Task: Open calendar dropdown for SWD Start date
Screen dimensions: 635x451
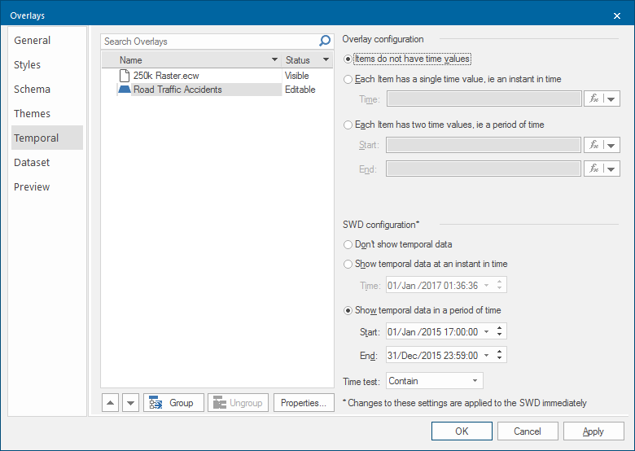Action: click(486, 332)
